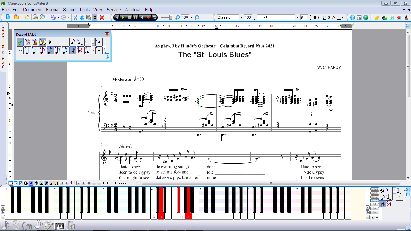Expand the undo history dropdown arrow
The width and height of the screenshot is (411, 231).
pyautogui.click(x=58, y=17)
